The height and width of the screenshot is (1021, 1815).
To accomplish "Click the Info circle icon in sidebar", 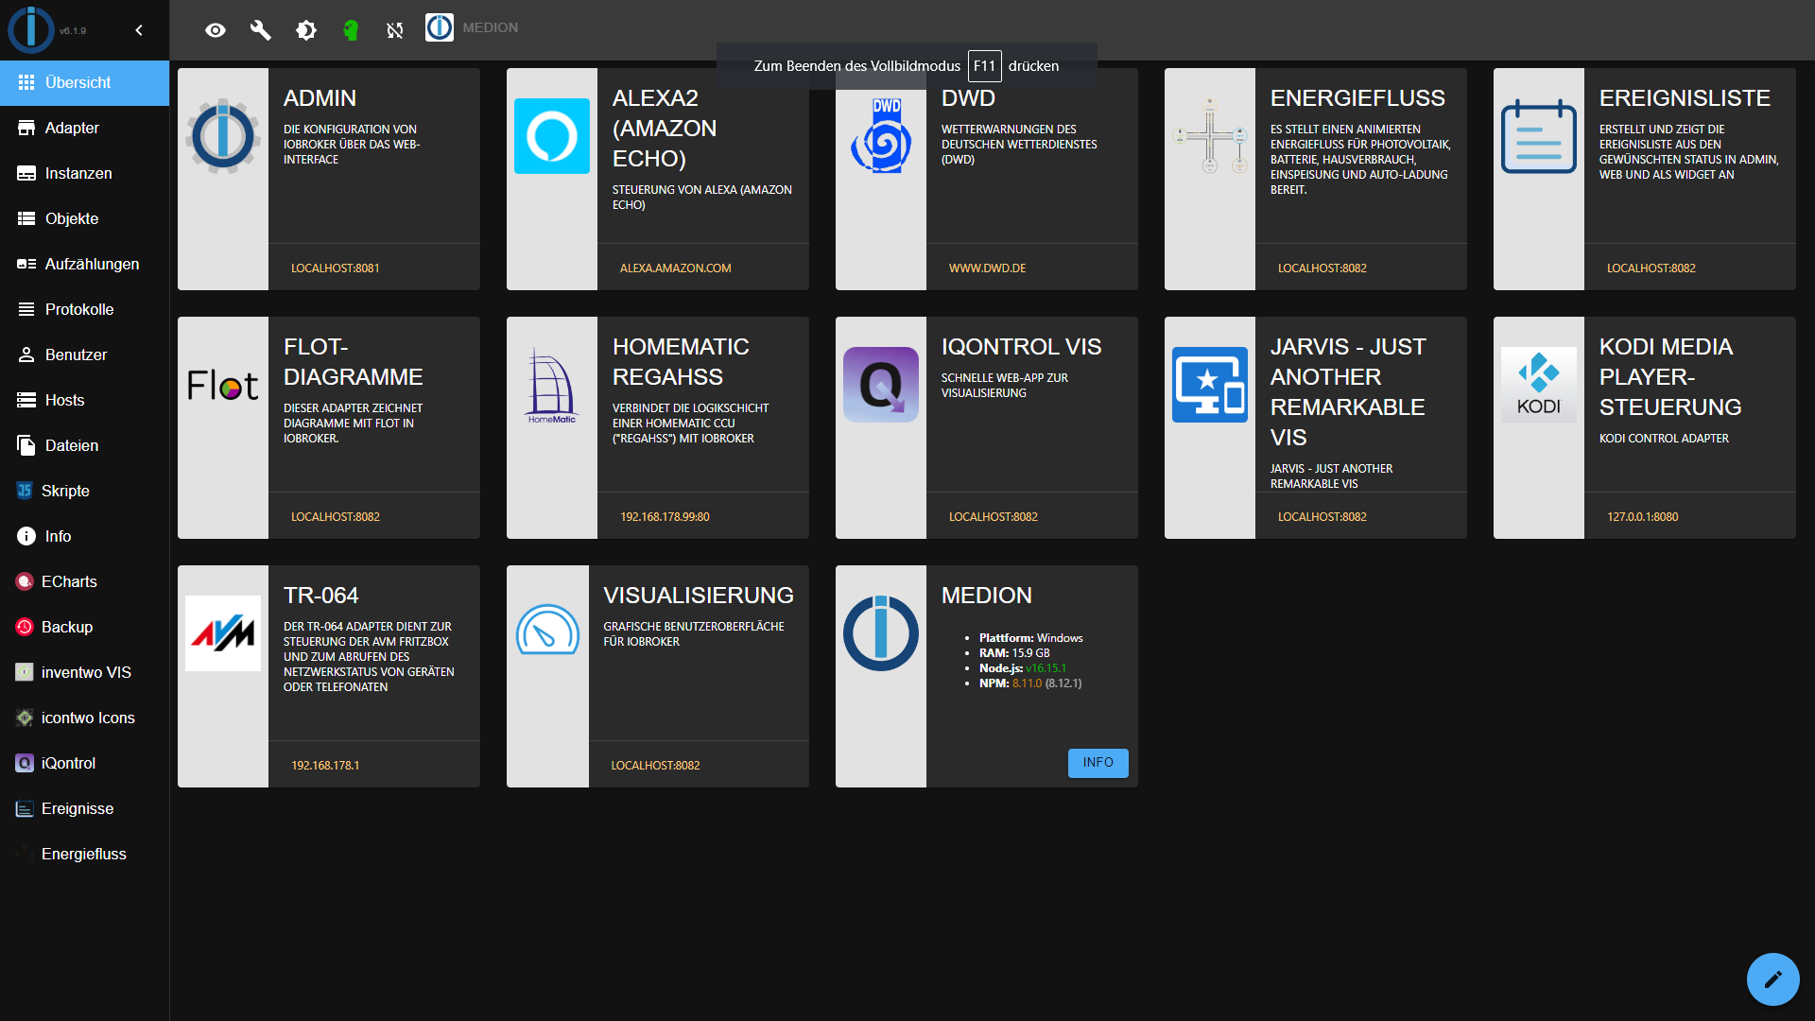I will 26,536.
